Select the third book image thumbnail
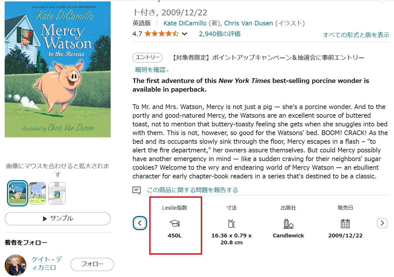 57,193
